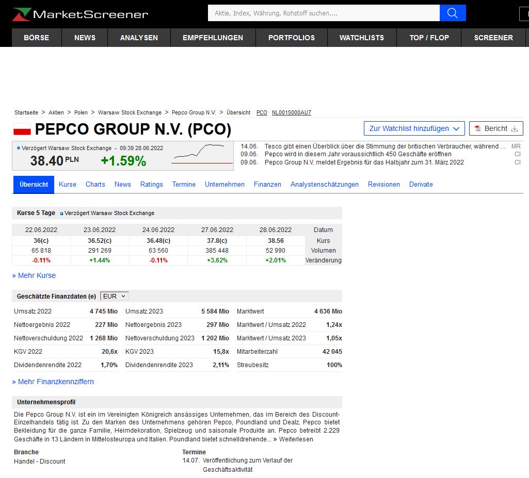Click the blue search magnifier button
The width and height of the screenshot is (529, 478).
(x=453, y=13)
